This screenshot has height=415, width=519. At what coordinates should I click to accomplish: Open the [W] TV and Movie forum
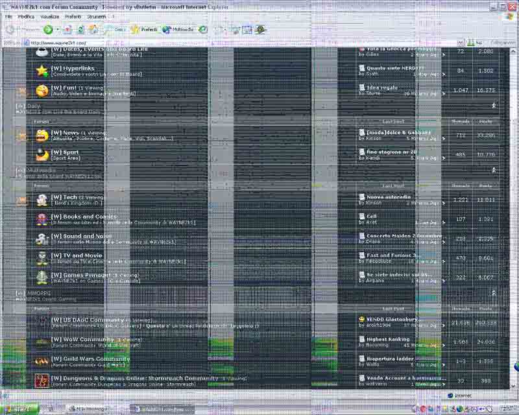tap(77, 256)
